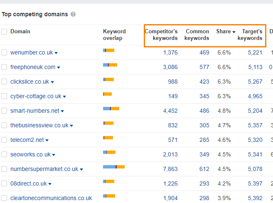Image resolution: width=273 pixels, height=203 pixels.
Task: Sort by the Share column header
Action: [x=226, y=32]
